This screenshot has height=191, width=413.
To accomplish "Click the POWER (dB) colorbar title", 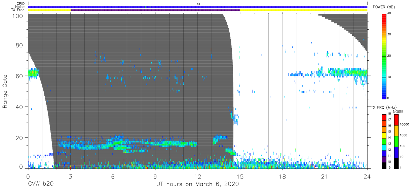I will (384, 7).
